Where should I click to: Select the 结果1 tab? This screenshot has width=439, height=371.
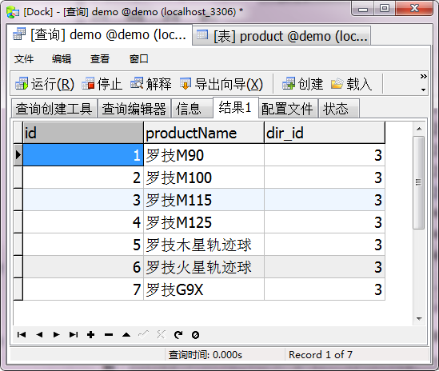pyautogui.click(x=235, y=107)
